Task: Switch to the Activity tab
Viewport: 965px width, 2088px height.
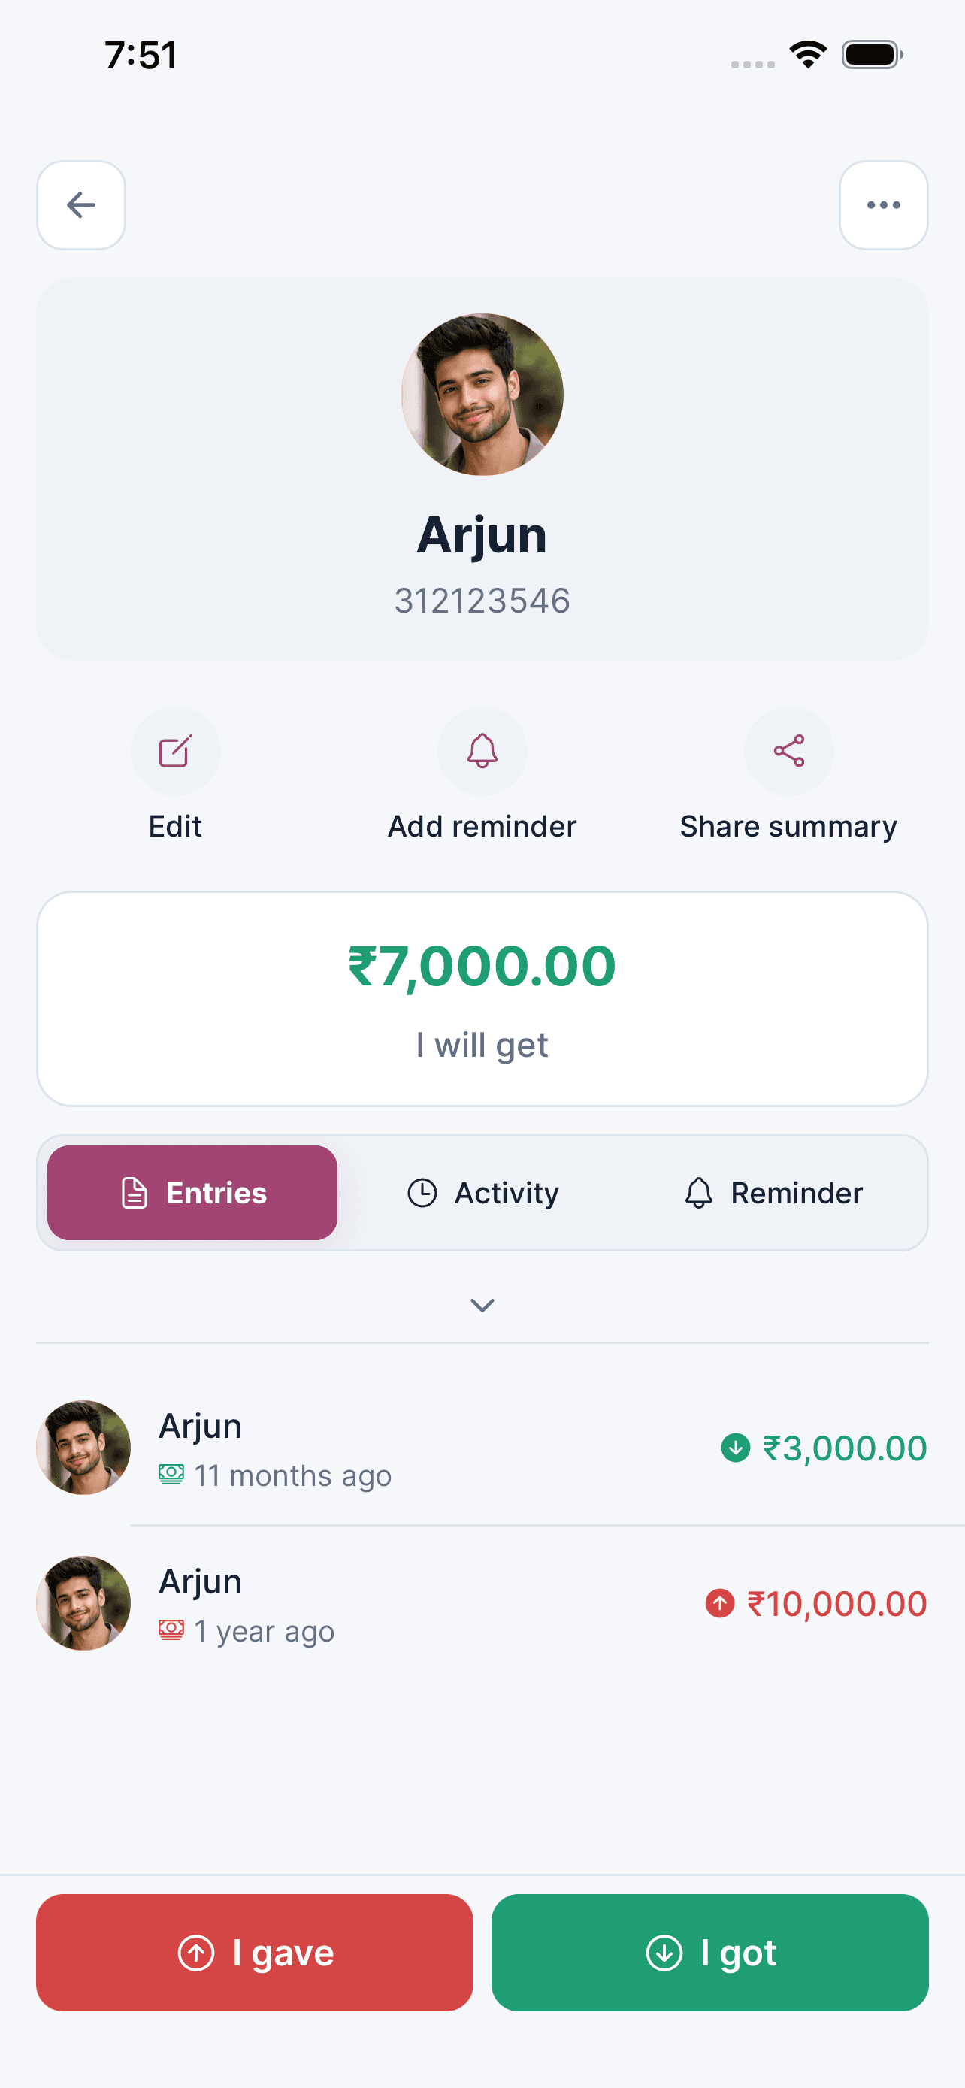Action: 483,1192
